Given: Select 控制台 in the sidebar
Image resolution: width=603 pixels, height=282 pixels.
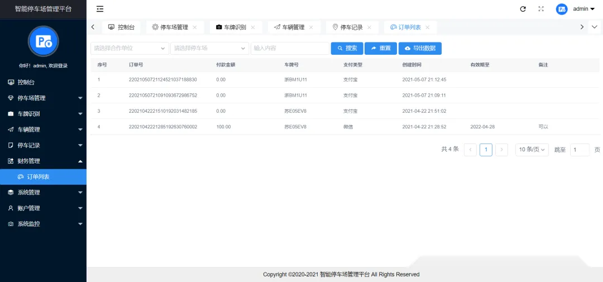Looking at the screenshot, I should 43,82.
